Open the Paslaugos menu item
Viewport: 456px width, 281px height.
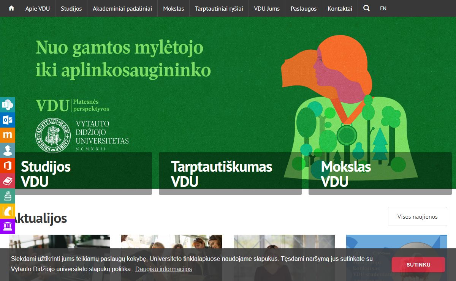coord(304,8)
